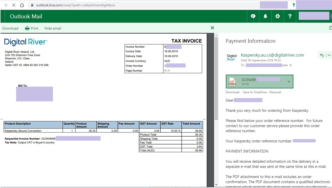Stop loading the page in the browser

pyautogui.click(x=14, y=5)
